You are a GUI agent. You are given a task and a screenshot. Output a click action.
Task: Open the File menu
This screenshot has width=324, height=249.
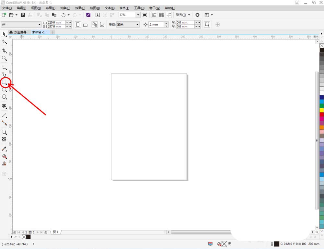pos(7,8)
